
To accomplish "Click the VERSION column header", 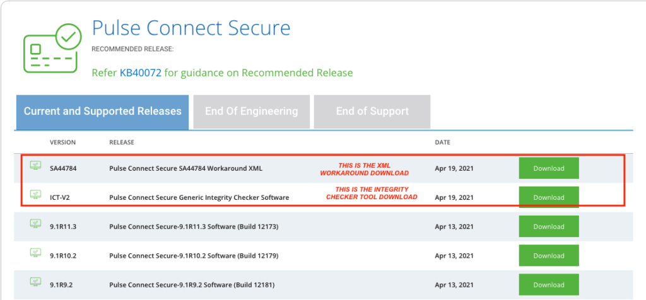I will coord(62,142).
